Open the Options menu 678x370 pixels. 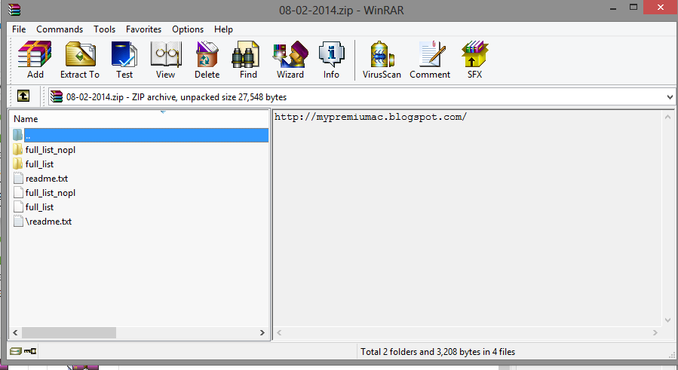pyautogui.click(x=188, y=29)
